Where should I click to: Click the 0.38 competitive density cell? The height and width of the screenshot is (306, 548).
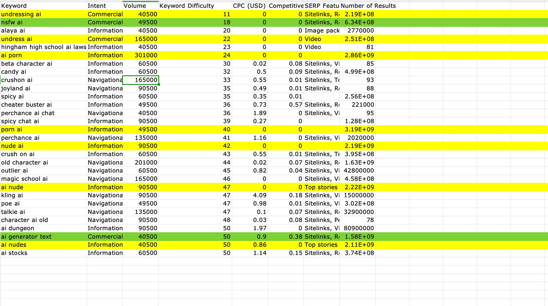tap(286, 237)
